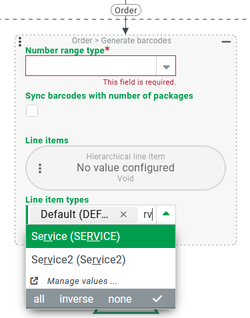The image size is (250, 318).
Task: Click the inverse selection button
Action: pos(76,299)
